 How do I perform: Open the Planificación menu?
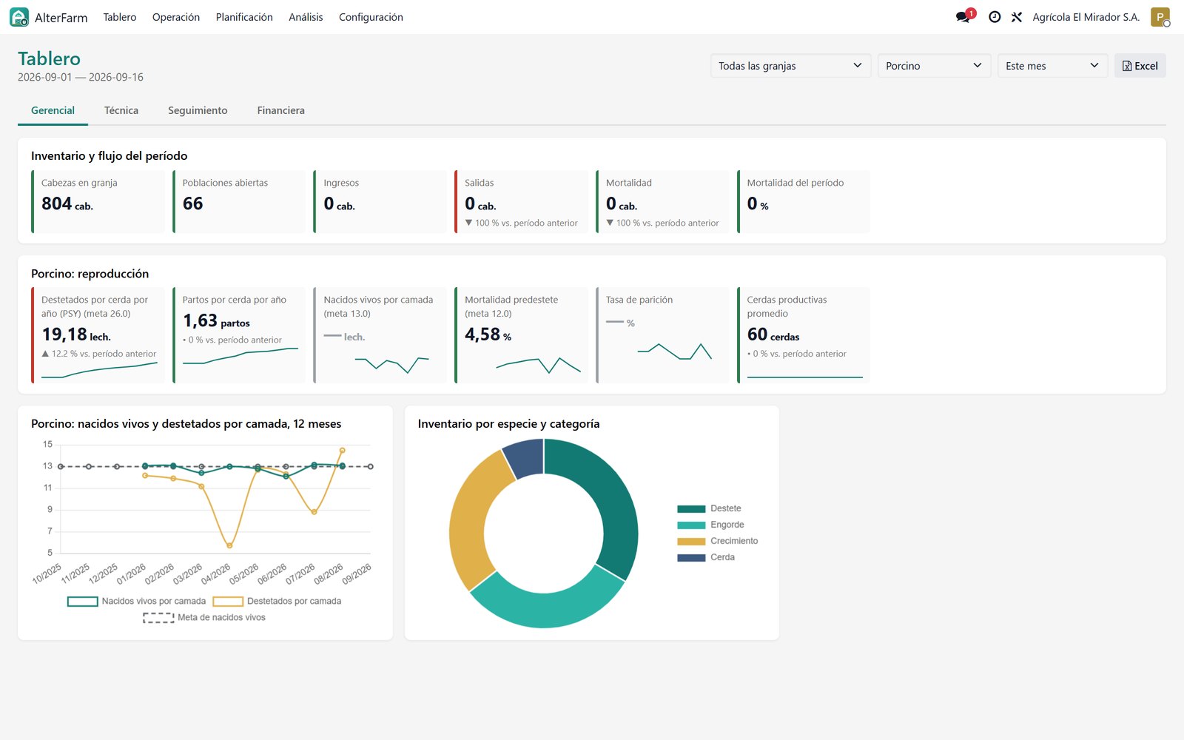244,17
